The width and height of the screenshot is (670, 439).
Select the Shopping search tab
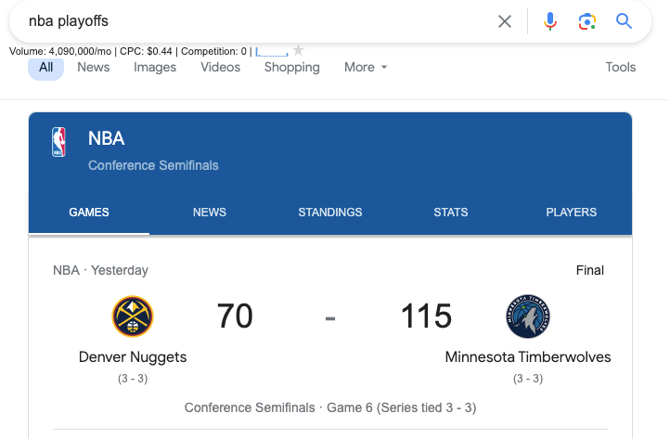pos(291,67)
